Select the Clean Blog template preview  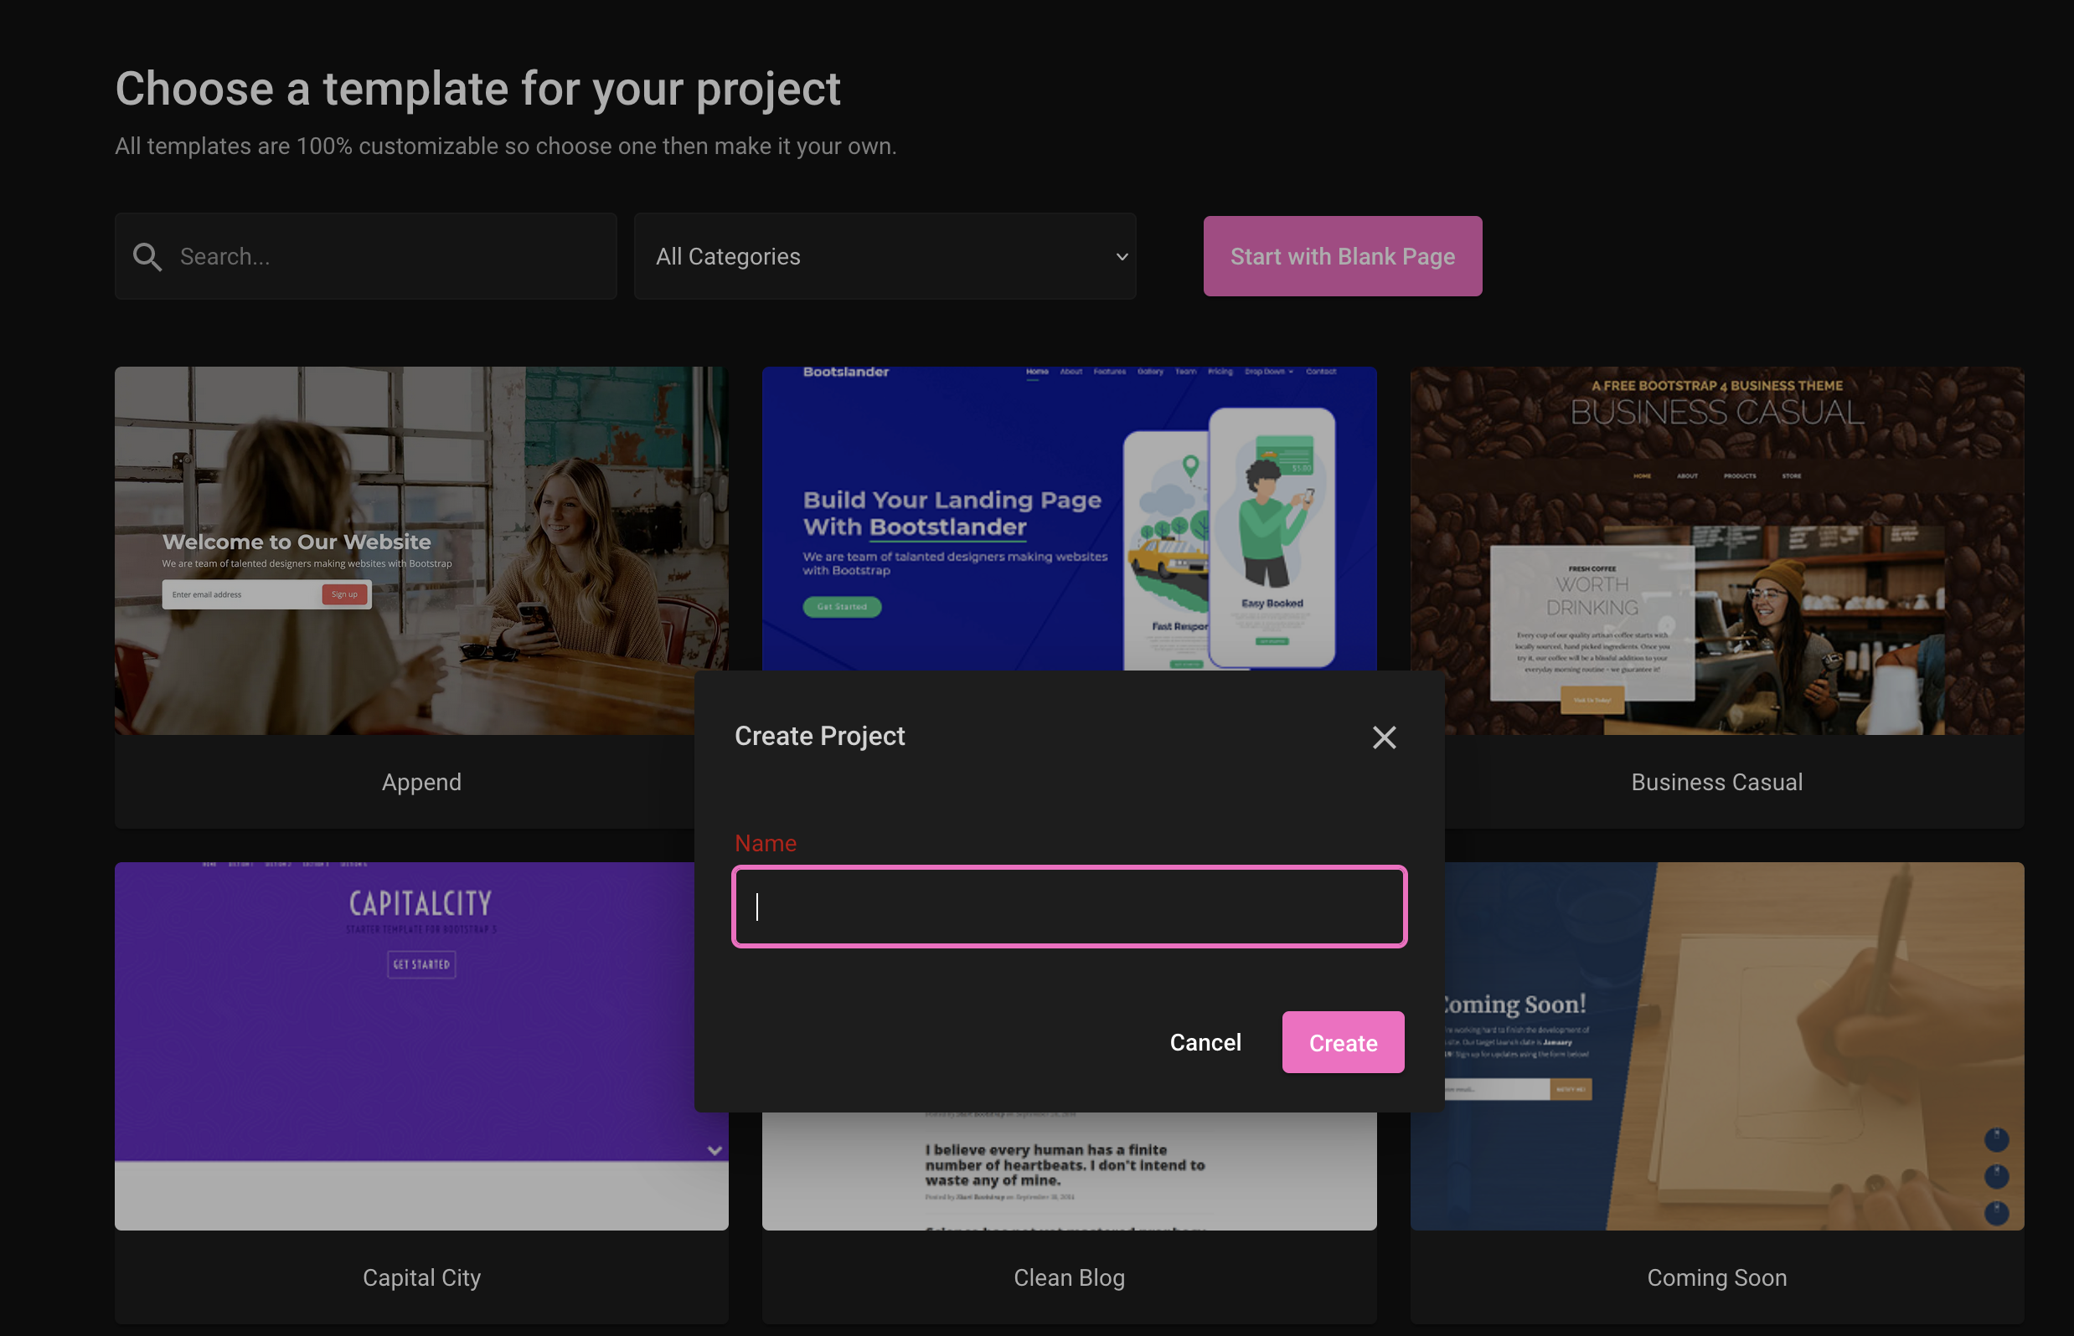click(x=1069, y=1171)
